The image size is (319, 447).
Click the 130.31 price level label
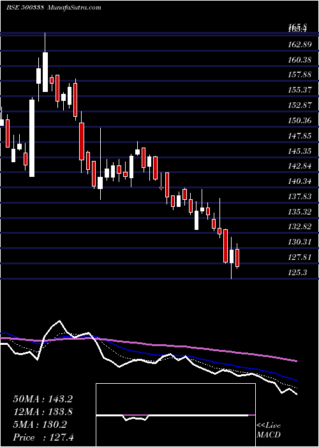coord(299,242)
